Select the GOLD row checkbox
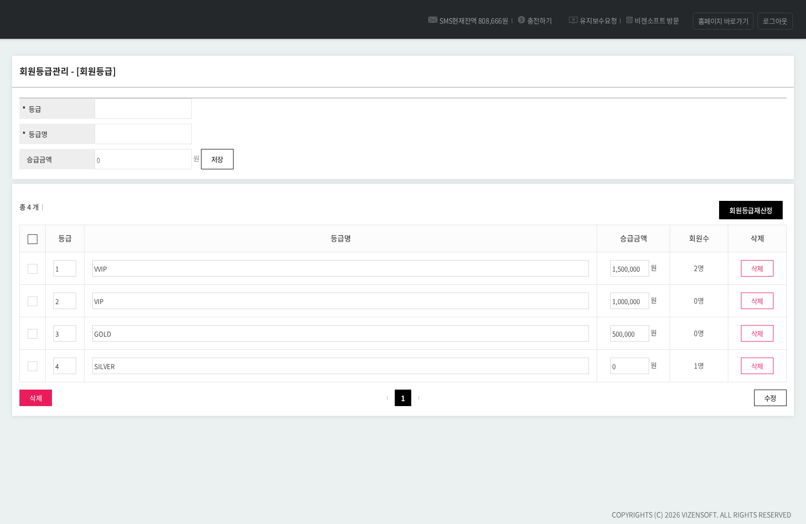The image size is (806, 524). [33, 334]
